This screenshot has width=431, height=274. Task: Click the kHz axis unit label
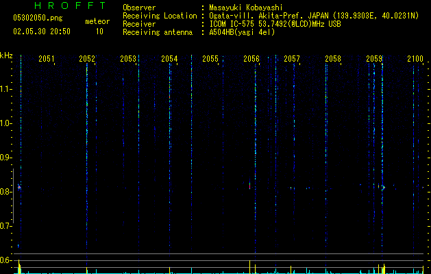6,55
